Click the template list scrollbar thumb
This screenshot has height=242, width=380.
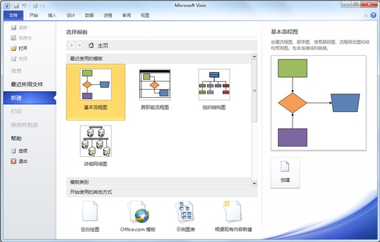click(x=254, y=90)
